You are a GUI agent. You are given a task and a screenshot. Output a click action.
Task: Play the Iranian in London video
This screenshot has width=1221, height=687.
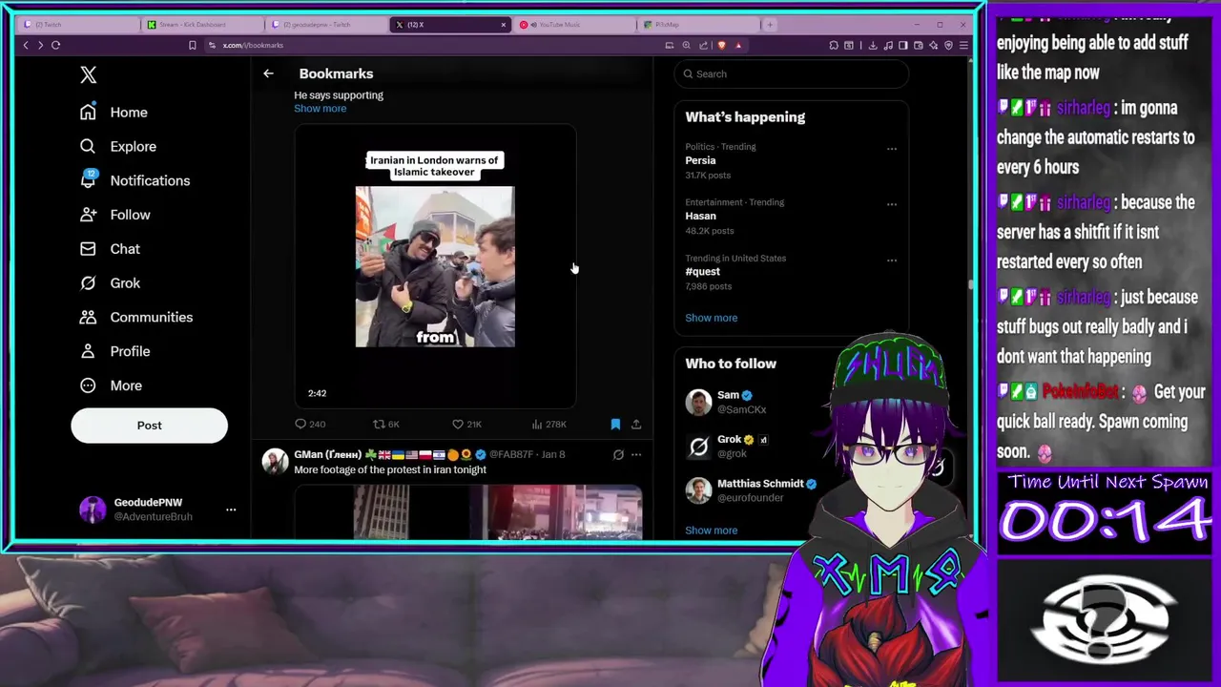tap(435, 266)
